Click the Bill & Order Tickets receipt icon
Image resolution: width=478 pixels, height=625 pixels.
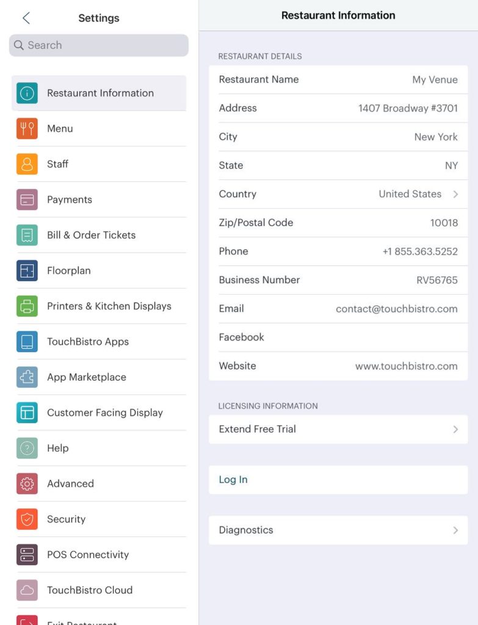(27, 235)
